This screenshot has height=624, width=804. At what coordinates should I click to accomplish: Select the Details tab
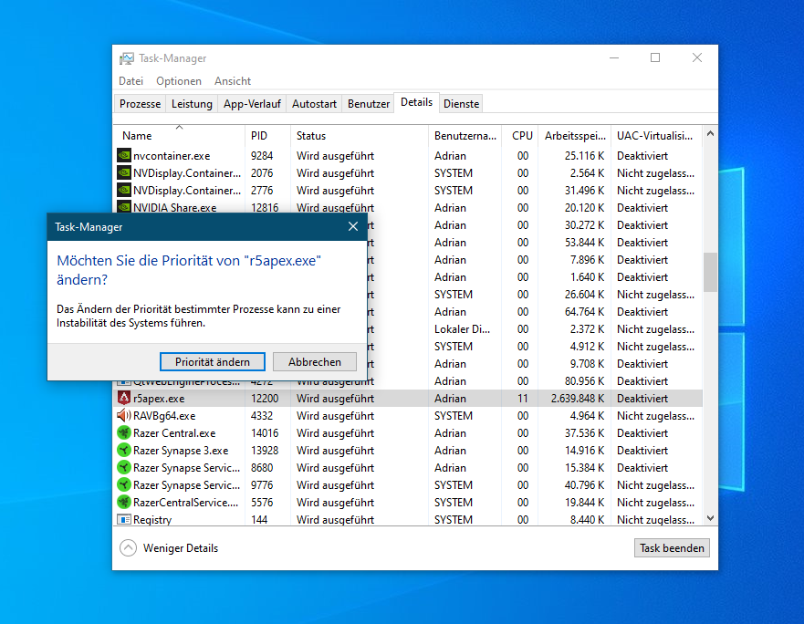pyautogui.click(x=416, y=102)
